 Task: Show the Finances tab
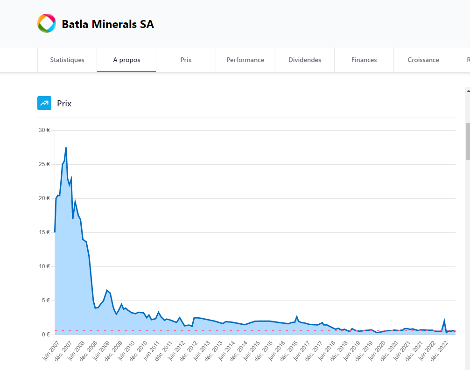tap(364, 60)
